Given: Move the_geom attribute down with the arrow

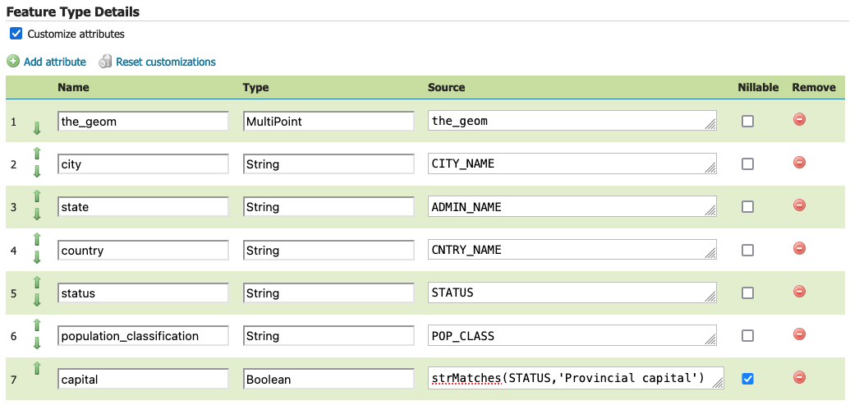Looking at the screenshot, I should [37, 128].
